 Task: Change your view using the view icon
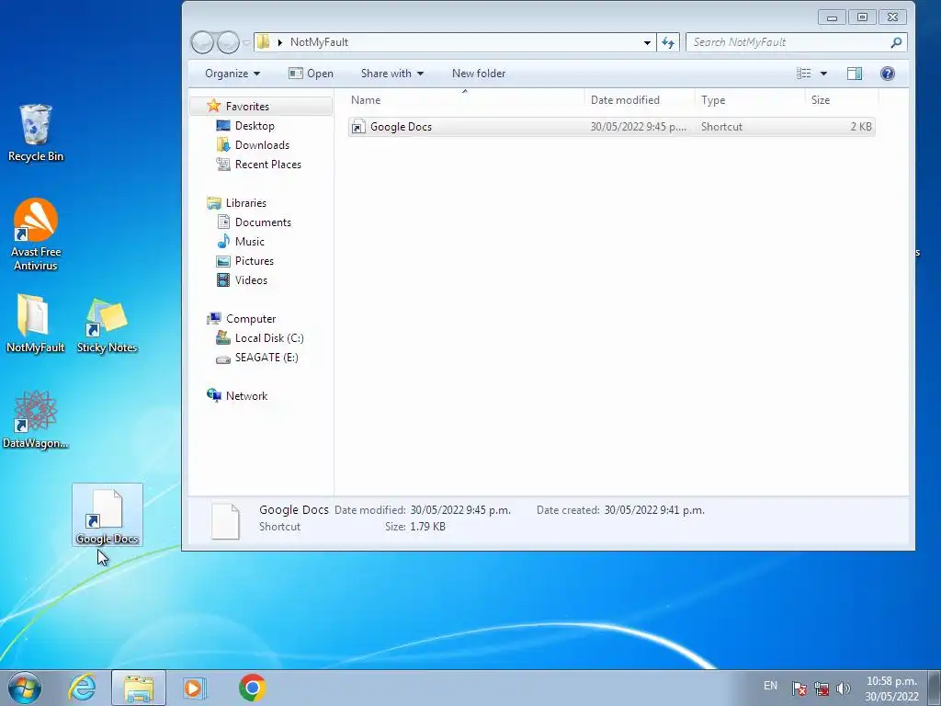(803, 74)
